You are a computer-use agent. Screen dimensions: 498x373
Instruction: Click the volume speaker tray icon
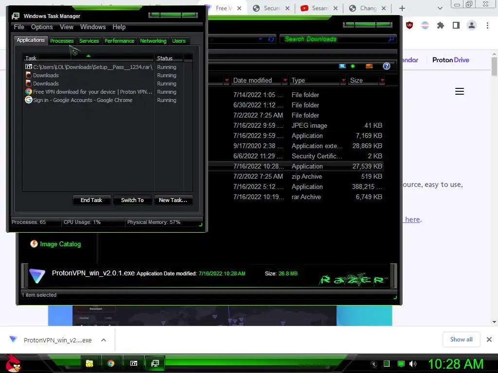coord(413,364)
